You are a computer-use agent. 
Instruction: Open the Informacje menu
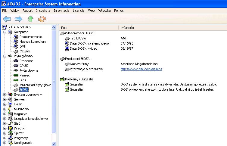click(x=61, y=11)
